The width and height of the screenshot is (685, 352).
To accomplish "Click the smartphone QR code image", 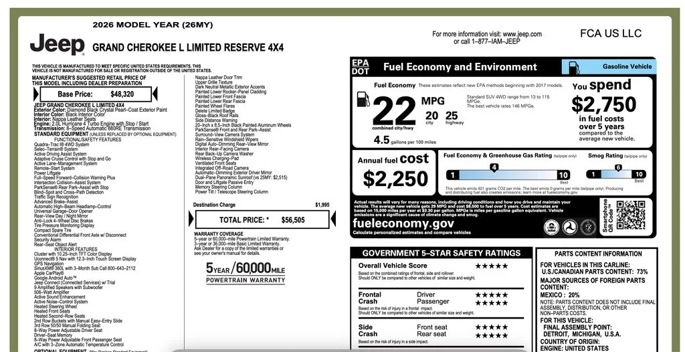I will pyautogui.click(x=630, y=215).
